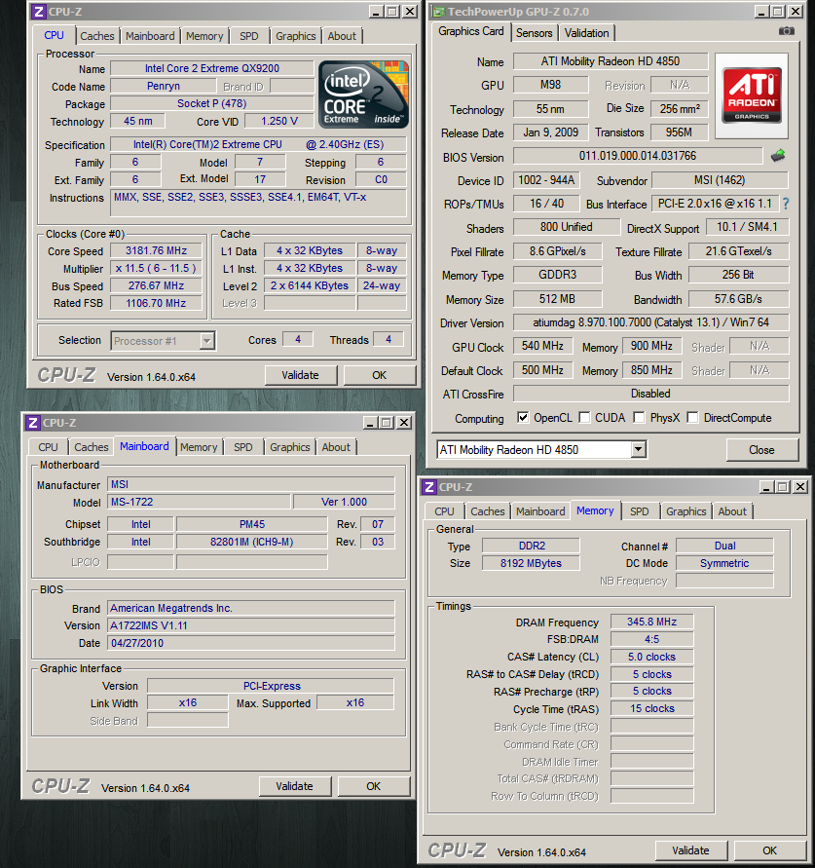Open Memory tab in top-left CPU-Z window
The height and width of the screenshot is (868, 815).
click(x=204, y=36)
